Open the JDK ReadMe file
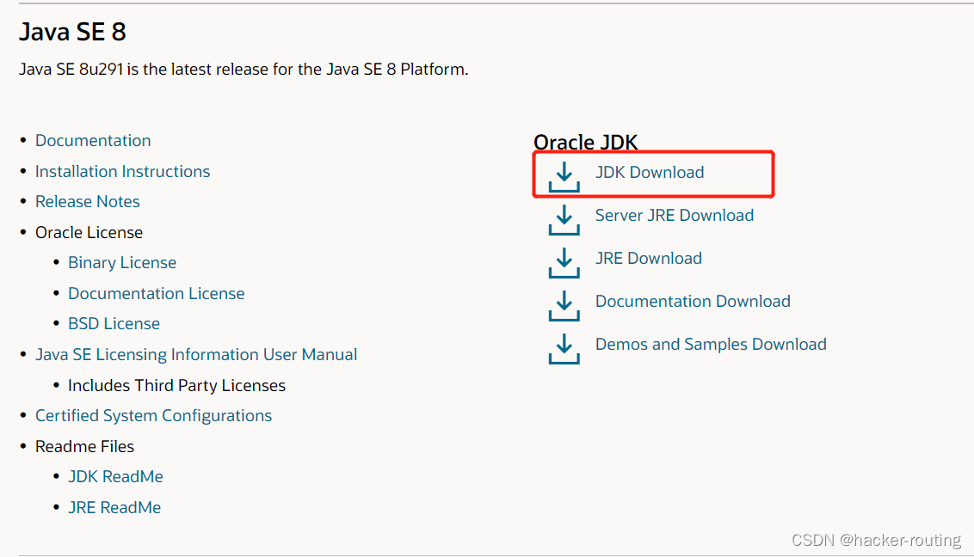This screenshot has width=974, height=557. pos(115,476)
